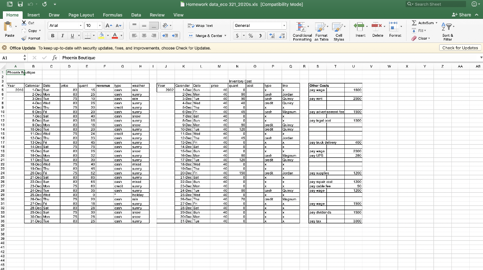Screen dimensions: 483x270
Task: Cut the selection with scissors icon
Action: [x=24, y=23]
